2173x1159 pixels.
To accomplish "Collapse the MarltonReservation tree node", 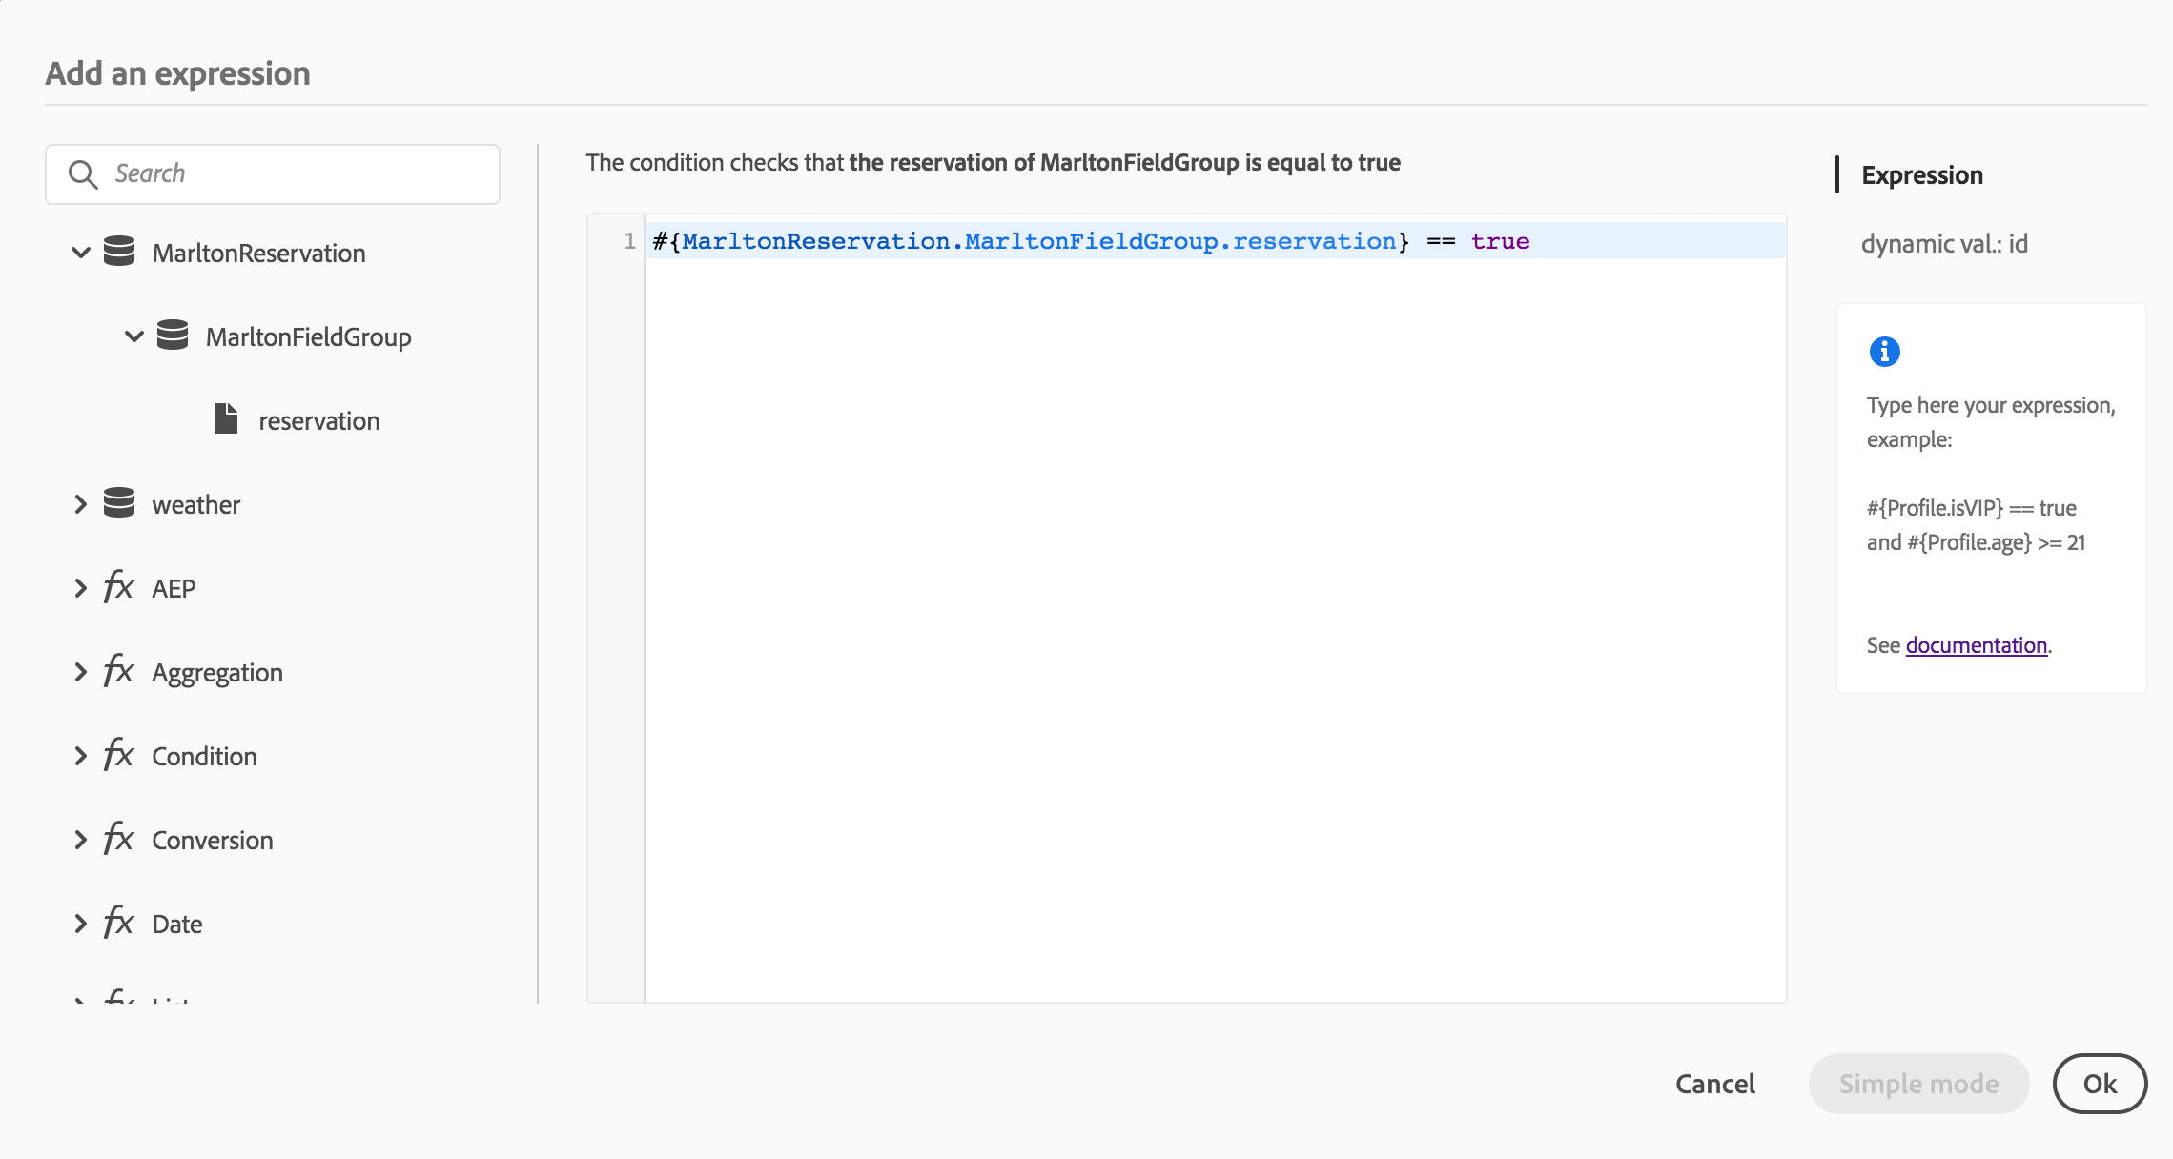I will coord(81,253).
